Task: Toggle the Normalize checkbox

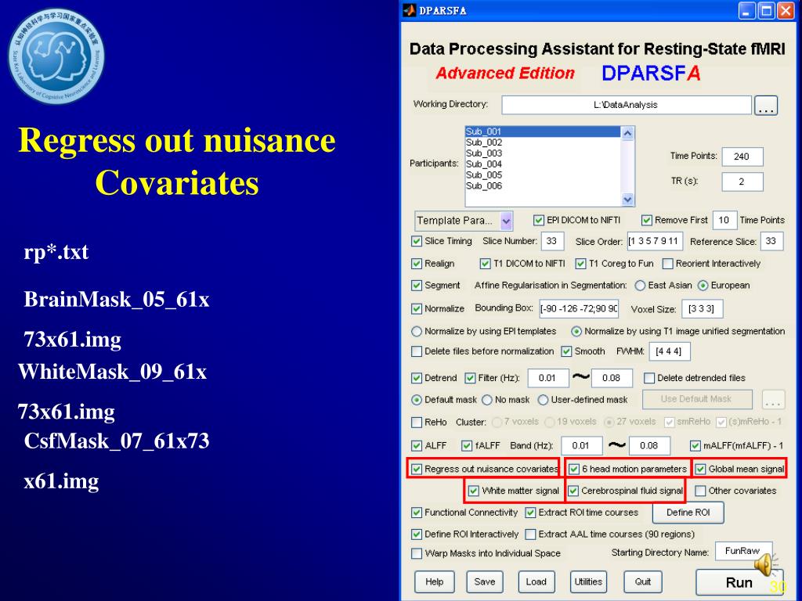Action: [x=417, y=308]
